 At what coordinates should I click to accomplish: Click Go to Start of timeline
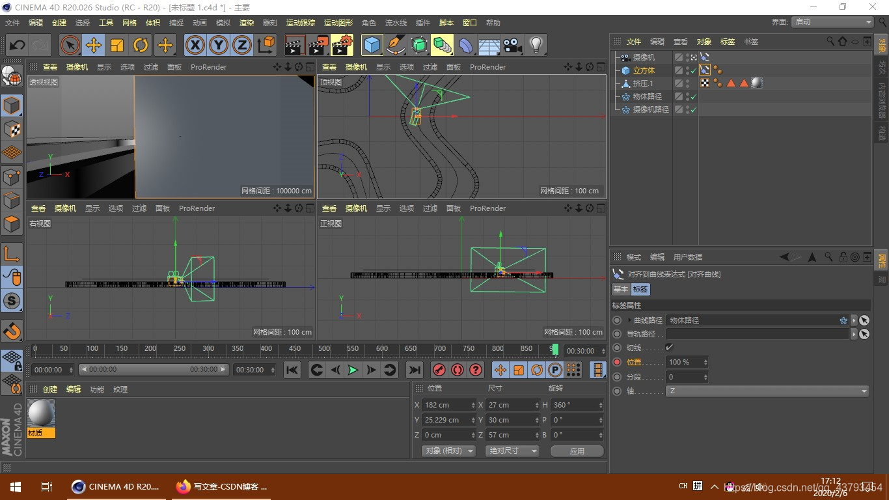point(292,370)
